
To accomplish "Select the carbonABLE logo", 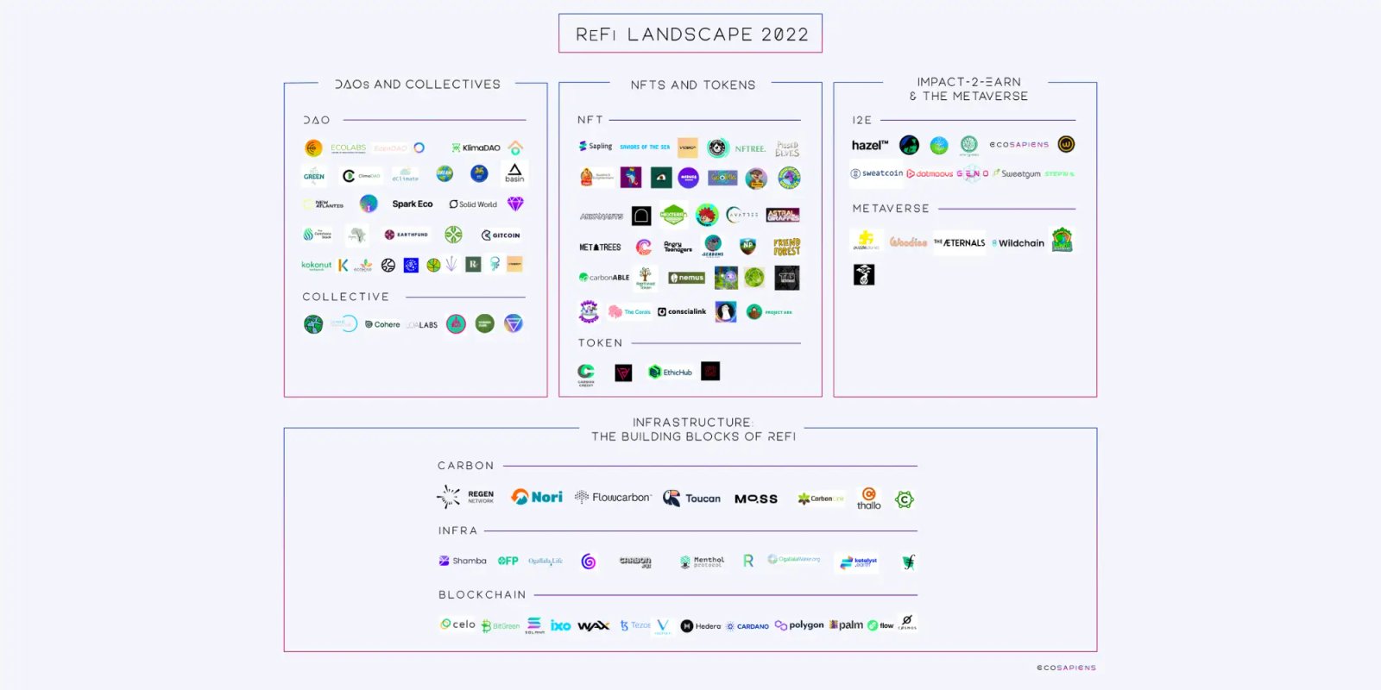I will (x=604, y=278).
